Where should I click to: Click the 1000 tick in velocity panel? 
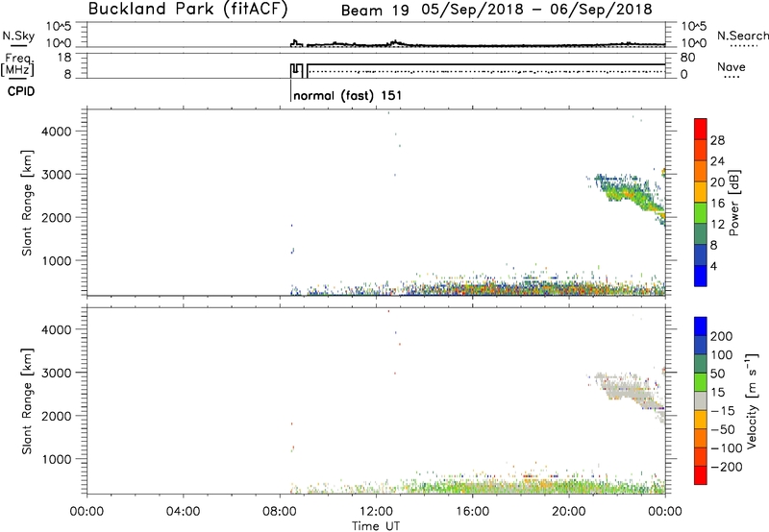pos(56,459)
